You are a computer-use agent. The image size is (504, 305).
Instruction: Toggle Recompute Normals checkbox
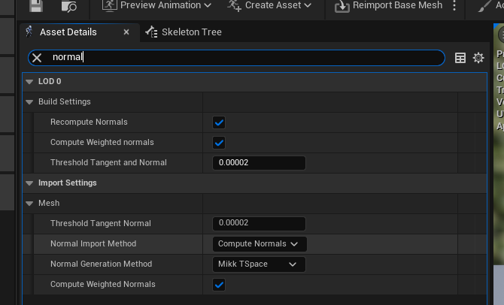pos(219,122)
